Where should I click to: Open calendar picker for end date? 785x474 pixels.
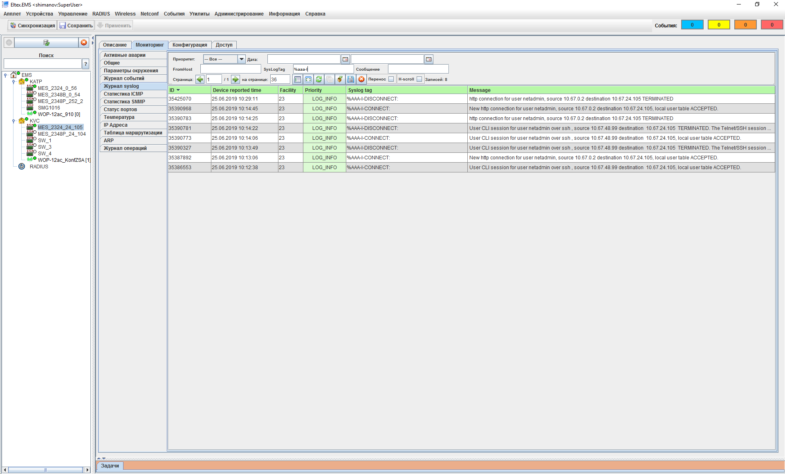click(x=429, y=59)
